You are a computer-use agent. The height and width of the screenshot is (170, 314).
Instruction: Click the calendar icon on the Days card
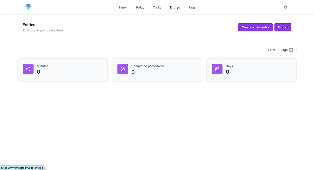click(217, 69)
